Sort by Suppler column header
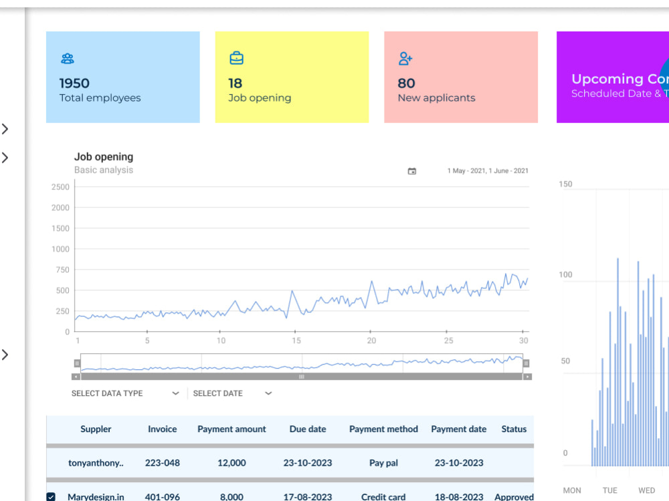 pos(96,429)
